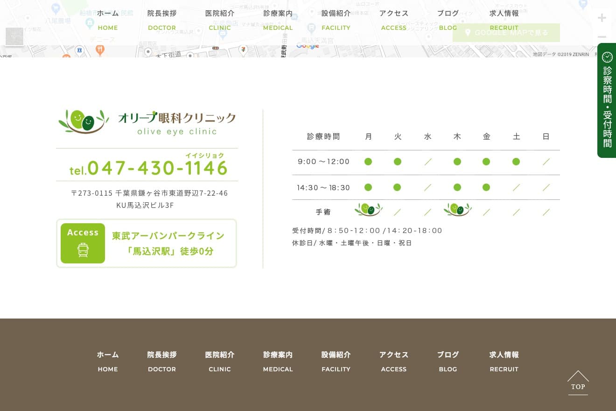
Task: Click the clock icon on side tab
Action: [x=607, y=57]
